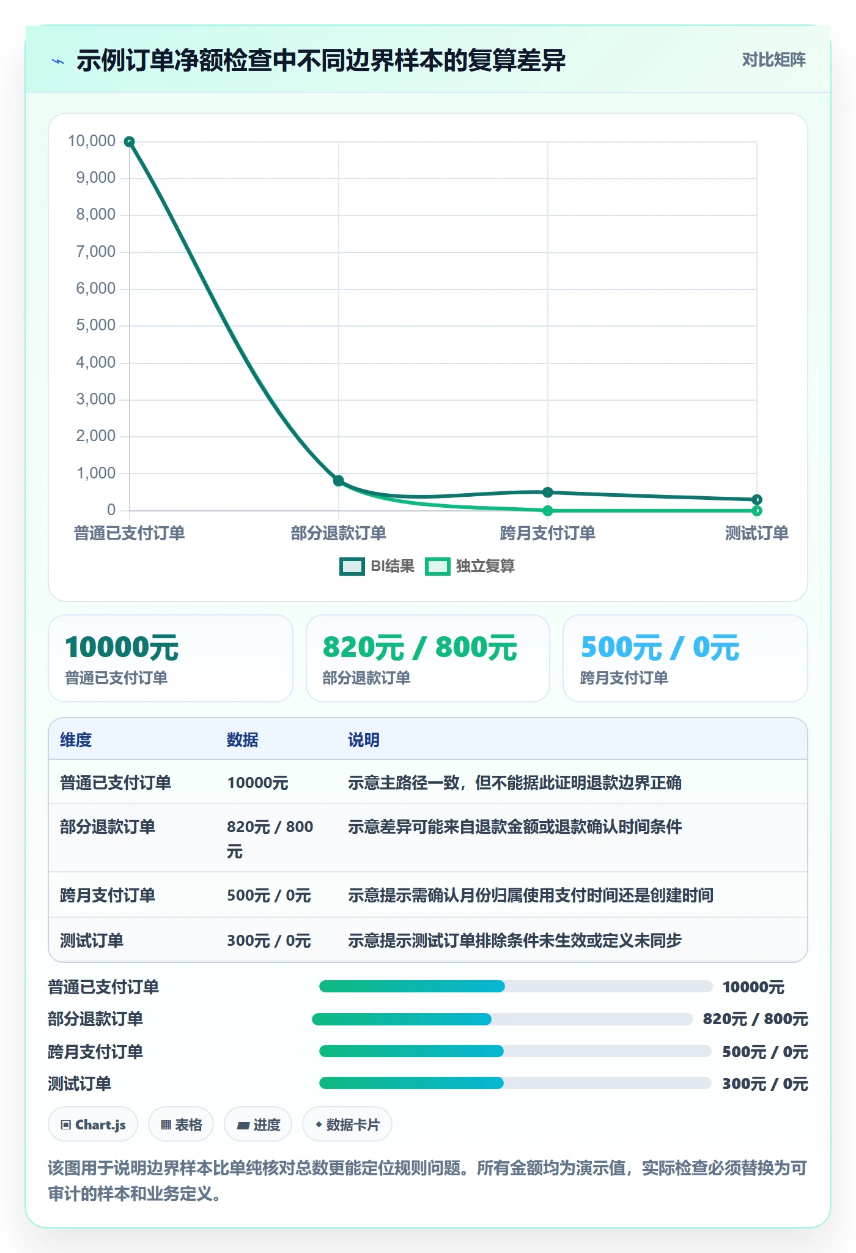
Task: Click 独立复算 zero point at 测试订单
Action: click(757, 510)
